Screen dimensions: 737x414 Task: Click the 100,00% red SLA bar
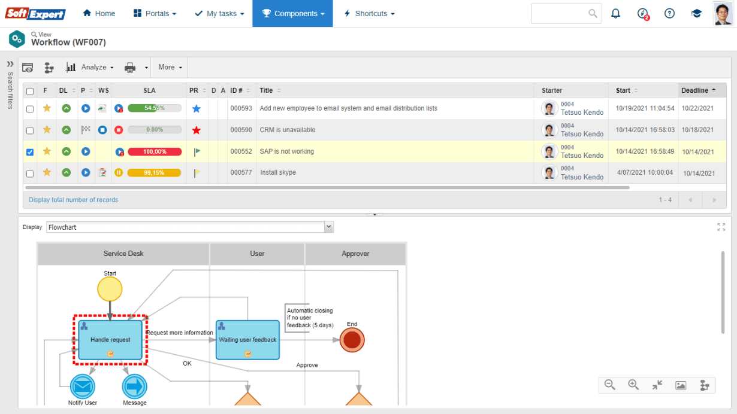click(155, 151)
